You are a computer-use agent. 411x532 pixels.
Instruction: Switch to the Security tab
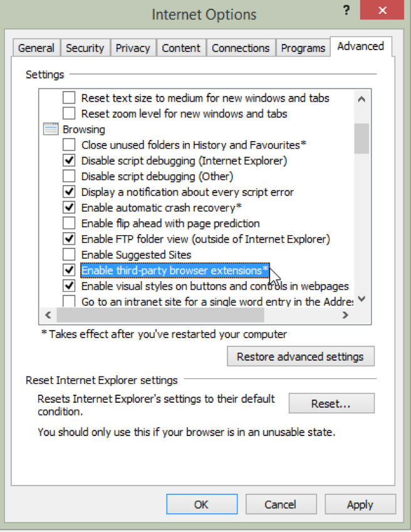pyautogui.click(x=85, y=47)
